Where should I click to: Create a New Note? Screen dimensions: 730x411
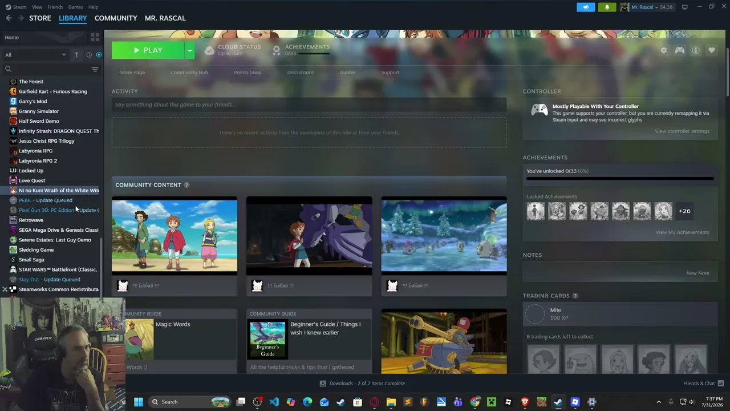click(697, 273)
